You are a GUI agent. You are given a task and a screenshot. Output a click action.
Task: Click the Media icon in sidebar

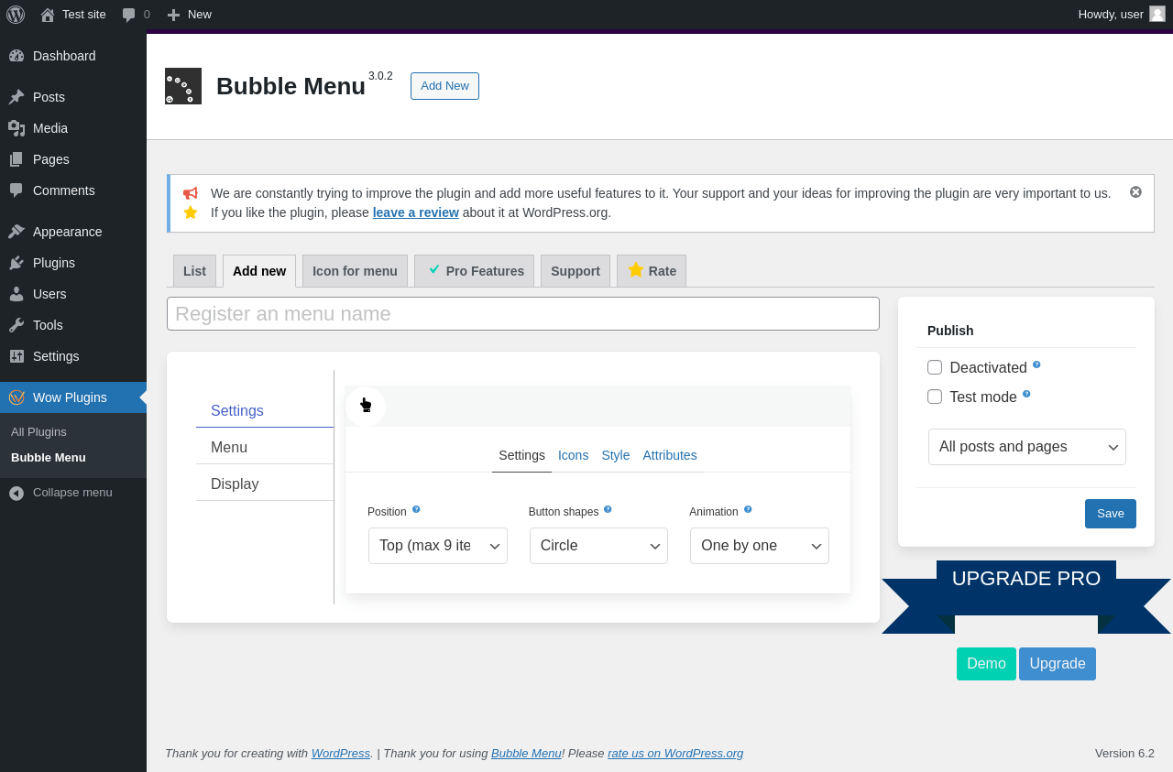coord(16,128)
